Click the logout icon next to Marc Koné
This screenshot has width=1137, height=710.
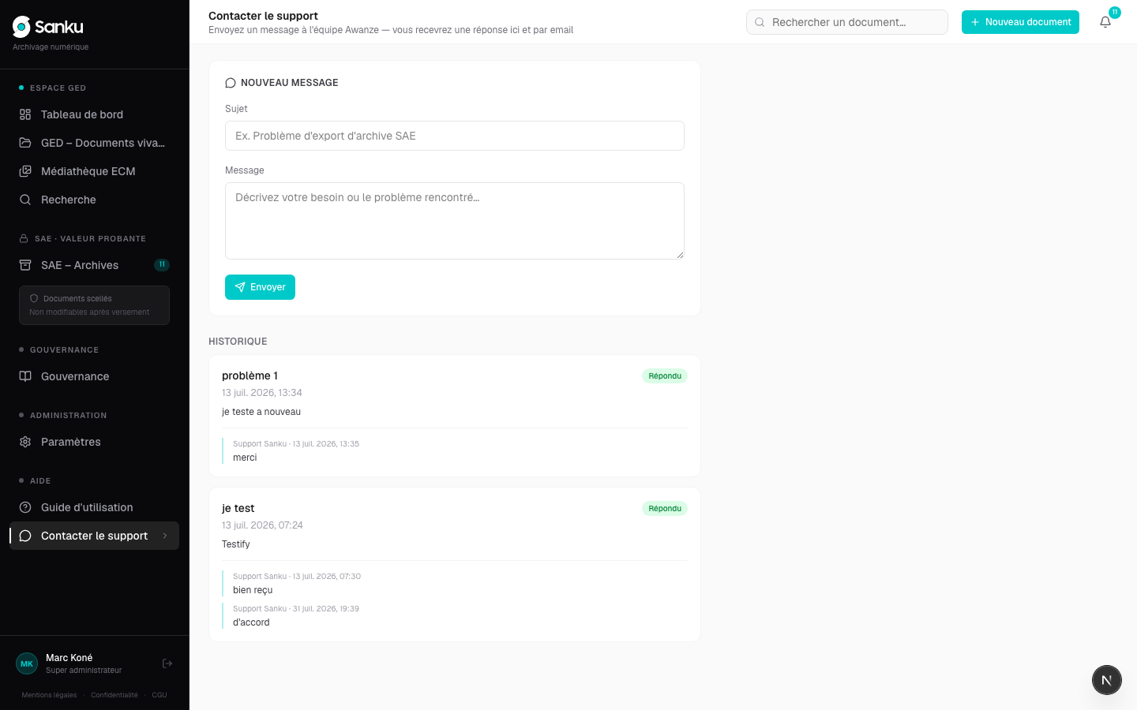coord(167,663)
